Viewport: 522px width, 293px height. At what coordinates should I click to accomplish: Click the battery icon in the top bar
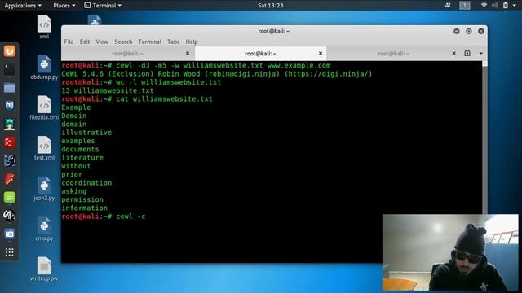point(506,5)
